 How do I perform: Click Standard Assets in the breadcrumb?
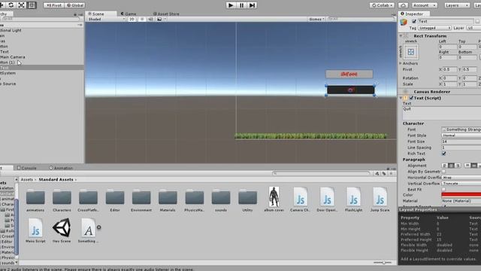(x=56, y=179)
